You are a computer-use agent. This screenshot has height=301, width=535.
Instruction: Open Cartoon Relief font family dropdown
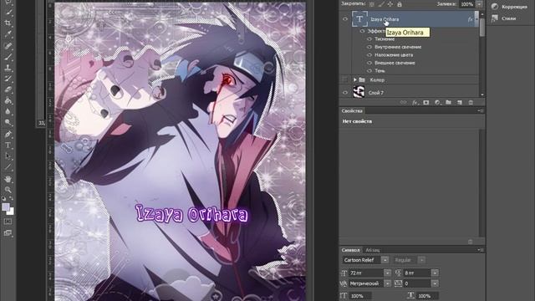[x=385, y=260]
